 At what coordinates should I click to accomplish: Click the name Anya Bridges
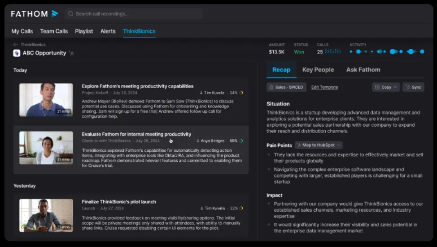212,141
